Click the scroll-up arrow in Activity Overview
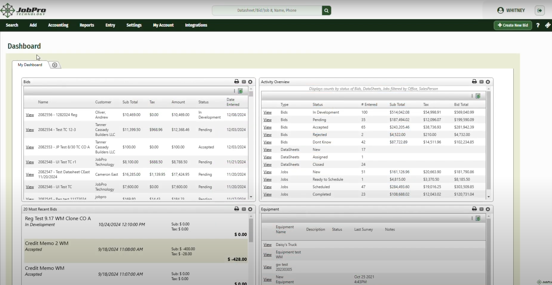 (489, 88)
